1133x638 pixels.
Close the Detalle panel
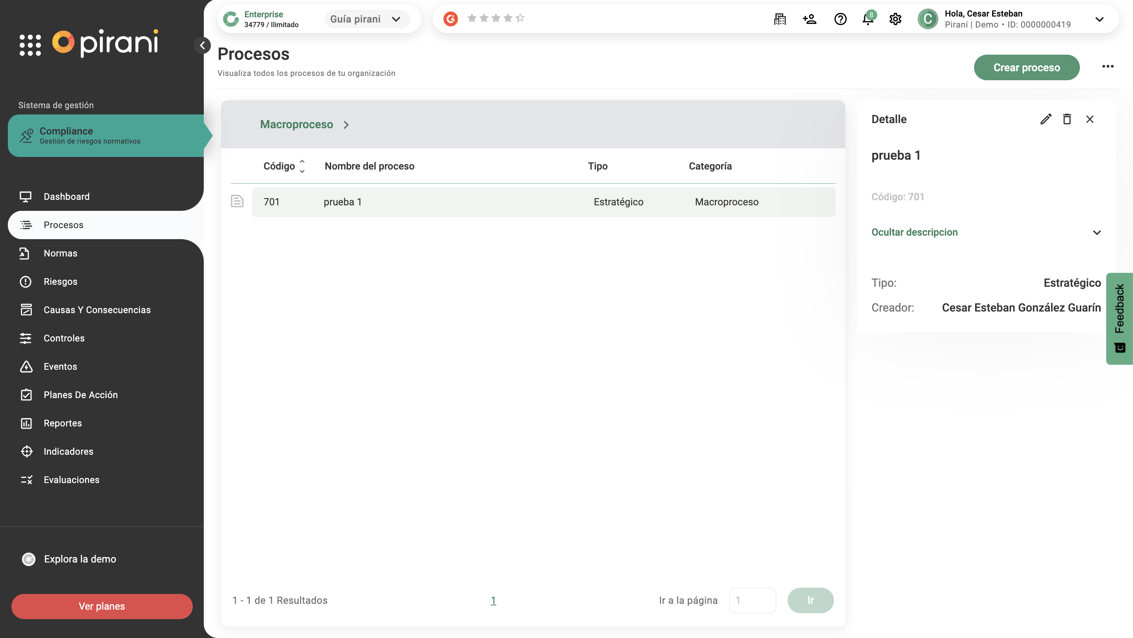(x=1089, y=119)
